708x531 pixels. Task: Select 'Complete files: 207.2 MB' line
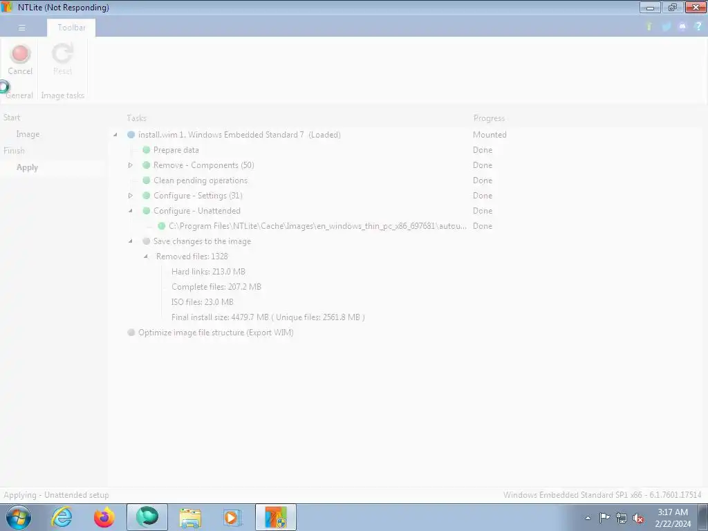click(x=216, y=287)
